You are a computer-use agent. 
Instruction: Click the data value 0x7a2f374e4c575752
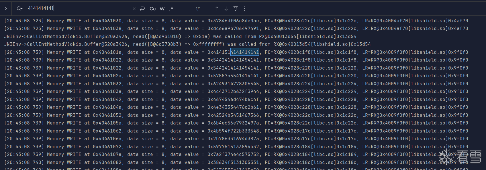pos(233,155)
